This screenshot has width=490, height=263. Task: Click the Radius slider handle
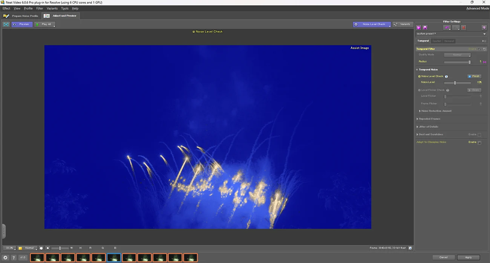469,62
